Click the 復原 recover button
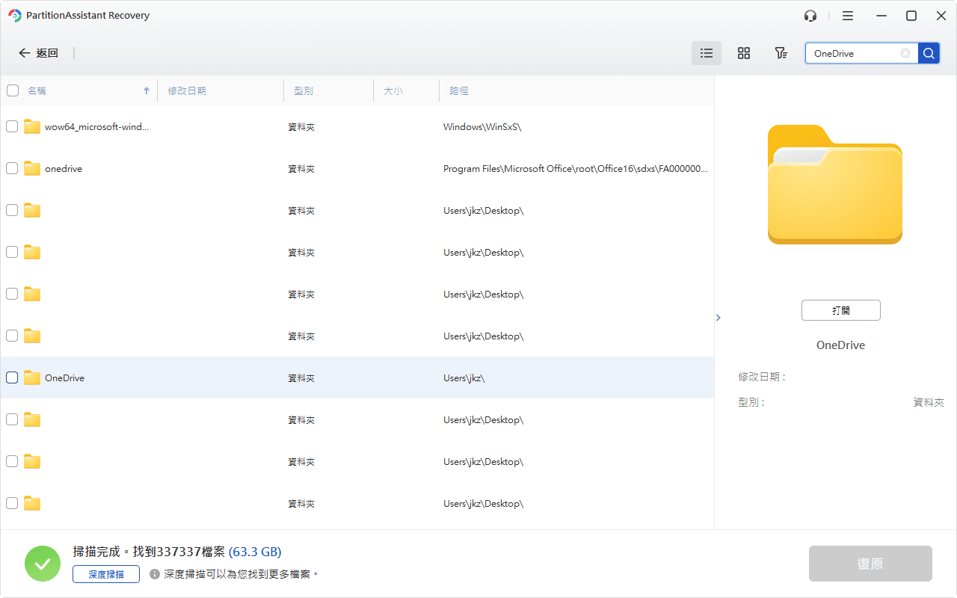Image resolution: width=957 pixels, height=598 pixels. click(x=870, y=564)
